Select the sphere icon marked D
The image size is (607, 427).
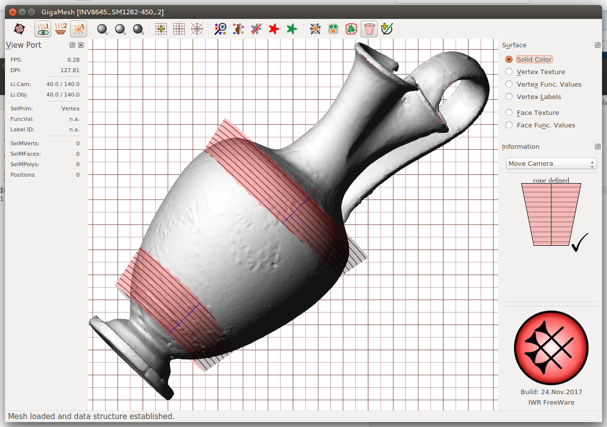[x=120, y=29]
